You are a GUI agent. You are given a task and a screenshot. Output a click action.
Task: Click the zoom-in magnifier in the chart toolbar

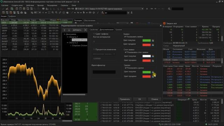53,13
